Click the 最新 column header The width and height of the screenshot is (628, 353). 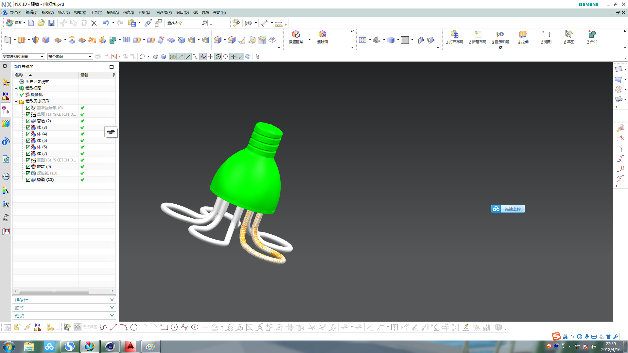click(x=95, y=75)
